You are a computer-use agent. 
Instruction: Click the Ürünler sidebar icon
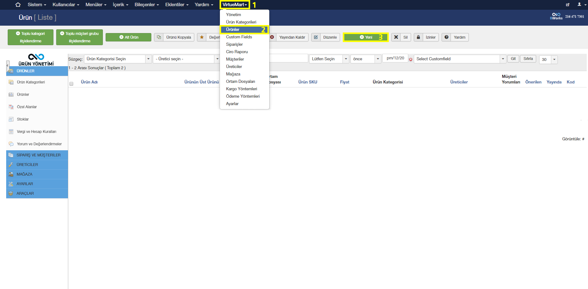pyautogui.click(x=11, y=94)
